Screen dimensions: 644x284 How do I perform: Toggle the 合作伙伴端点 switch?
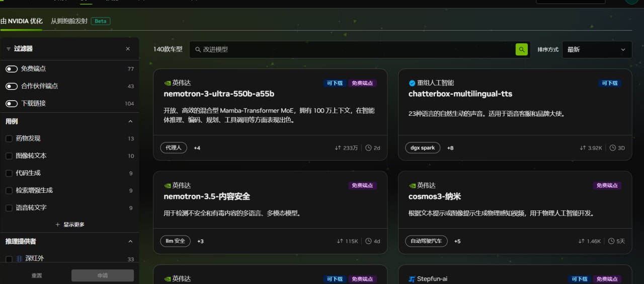tap(12, 86)
